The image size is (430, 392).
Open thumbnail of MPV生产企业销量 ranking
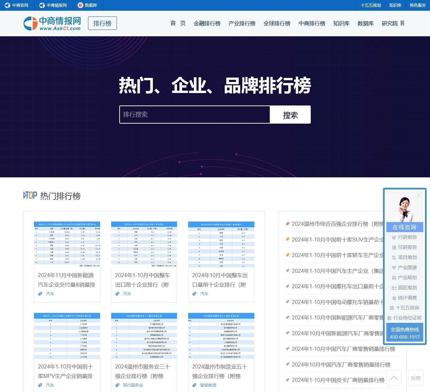coord(67,336)
